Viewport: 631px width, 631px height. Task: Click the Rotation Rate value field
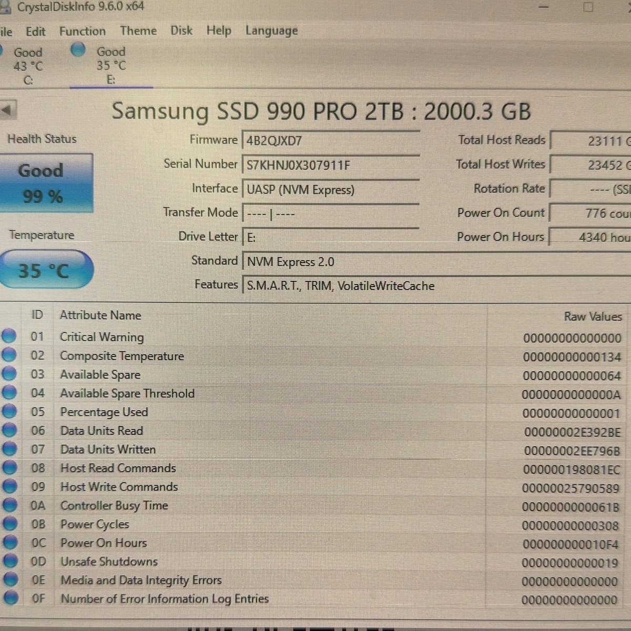[590, 189]
